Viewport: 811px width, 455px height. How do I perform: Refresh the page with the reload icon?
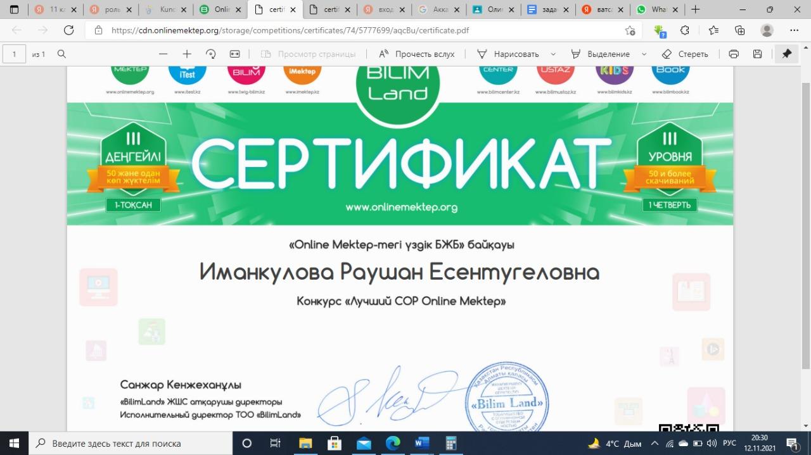69,30
